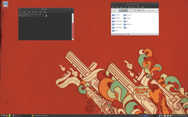Image resolution: width=188 pixels, height=117 pixels.
Task: Open the Pictures folder
Action: [127, 15]
